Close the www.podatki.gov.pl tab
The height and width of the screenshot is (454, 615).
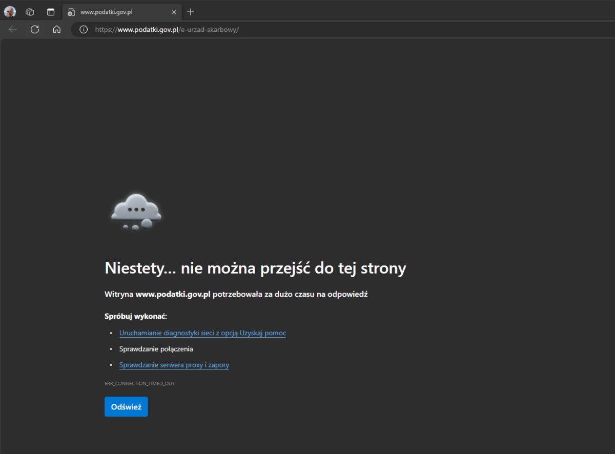click(x=174, y=11)
